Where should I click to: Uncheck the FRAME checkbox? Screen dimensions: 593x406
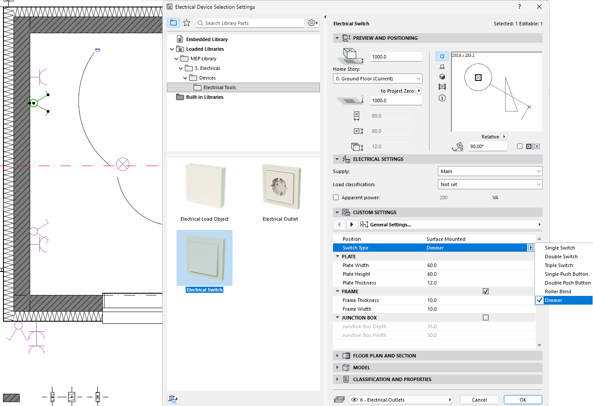tap(485, 291)
